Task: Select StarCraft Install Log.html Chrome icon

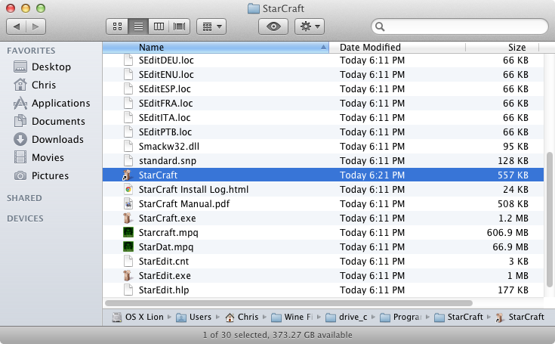Action: click(x=128, y=190)
